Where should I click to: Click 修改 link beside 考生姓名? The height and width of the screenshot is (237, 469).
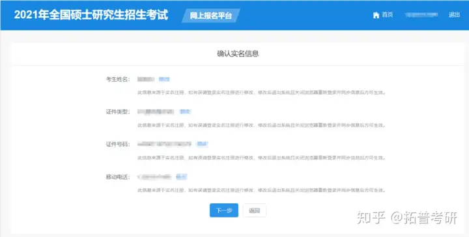164,79
